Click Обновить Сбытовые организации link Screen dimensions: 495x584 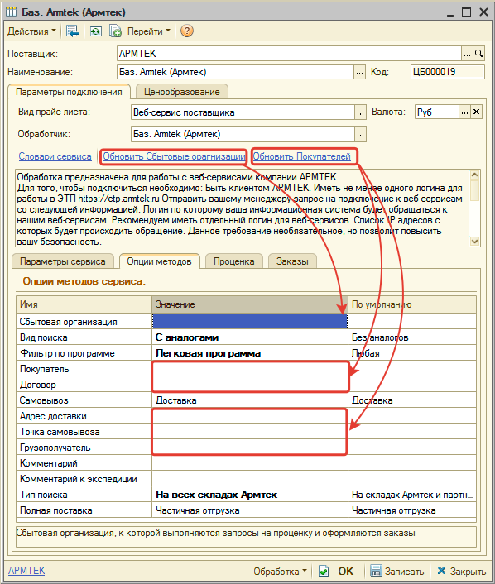tap(174, 156)
